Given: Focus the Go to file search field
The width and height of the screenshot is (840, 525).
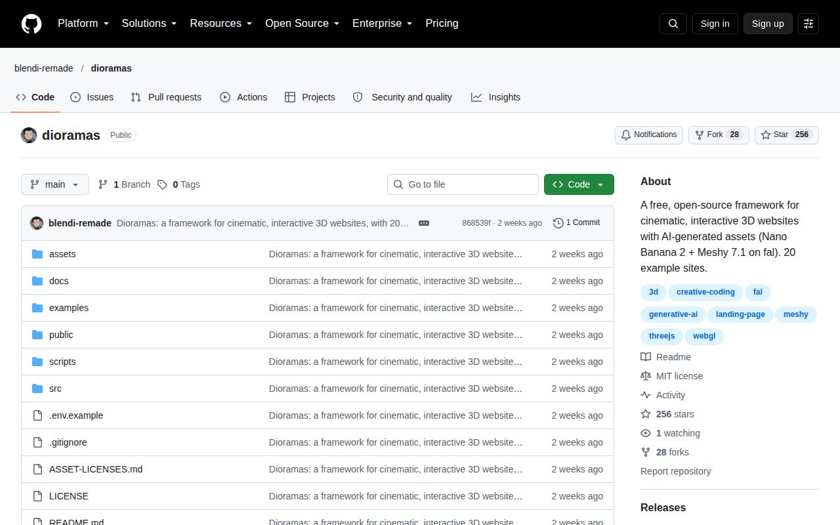Looking at the screenshot, I should (x=463, y=184).
